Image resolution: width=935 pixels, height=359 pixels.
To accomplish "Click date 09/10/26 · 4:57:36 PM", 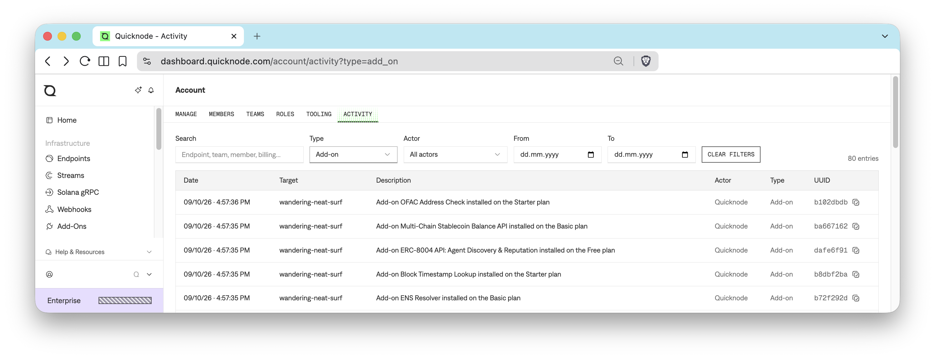I will tap(217, 202).
